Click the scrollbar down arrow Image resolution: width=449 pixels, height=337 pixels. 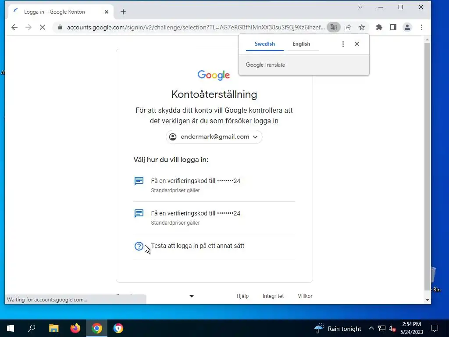click(x=427, y=300)
